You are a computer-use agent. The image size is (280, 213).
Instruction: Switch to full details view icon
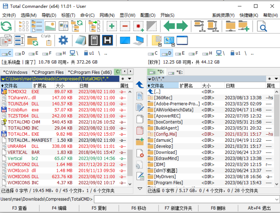(x=37, y=26)
